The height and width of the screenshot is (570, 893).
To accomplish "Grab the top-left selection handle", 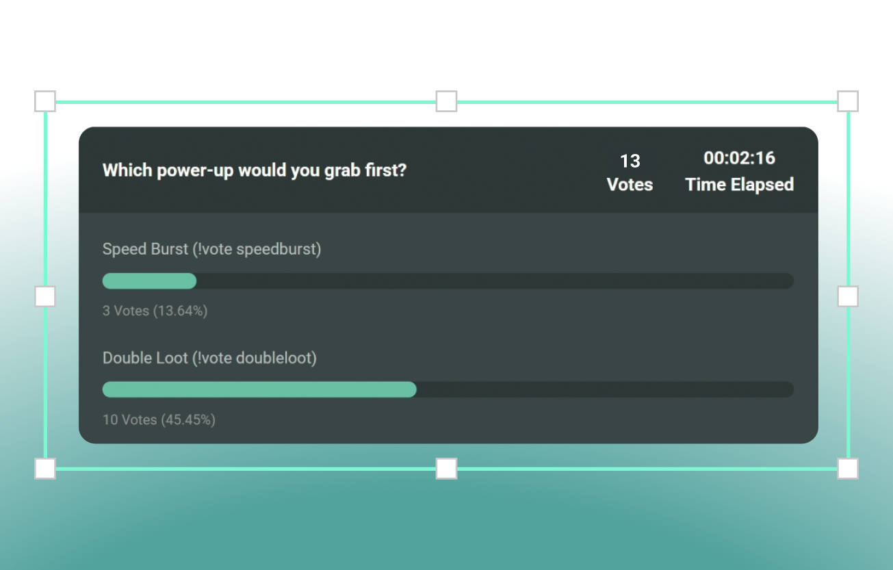I will [x=44, y=101].
